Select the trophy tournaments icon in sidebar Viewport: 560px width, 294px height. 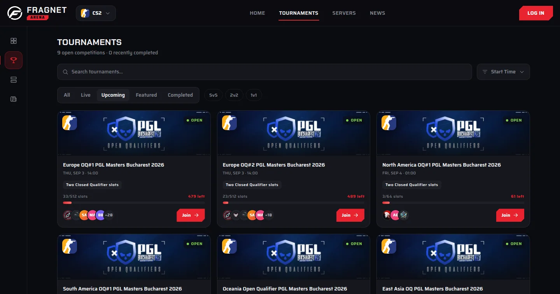(14, 60)
